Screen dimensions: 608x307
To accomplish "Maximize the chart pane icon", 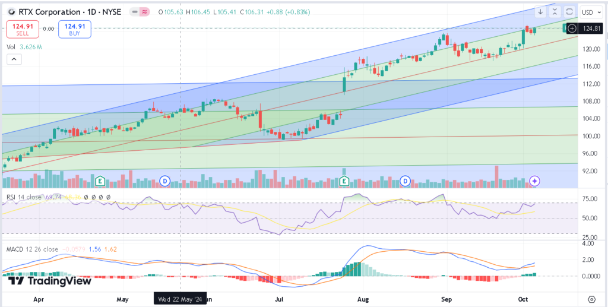I will [569, 12].
